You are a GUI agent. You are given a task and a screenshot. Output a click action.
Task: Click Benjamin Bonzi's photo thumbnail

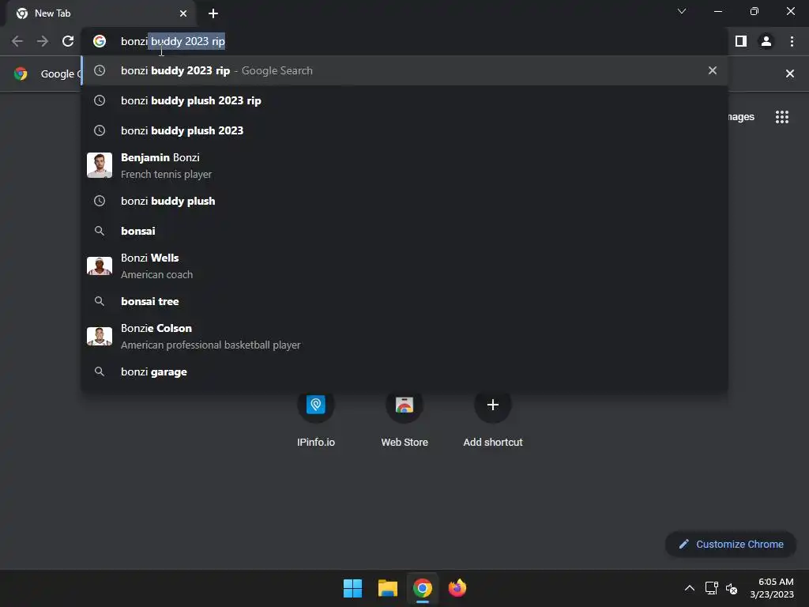(100, 165)
